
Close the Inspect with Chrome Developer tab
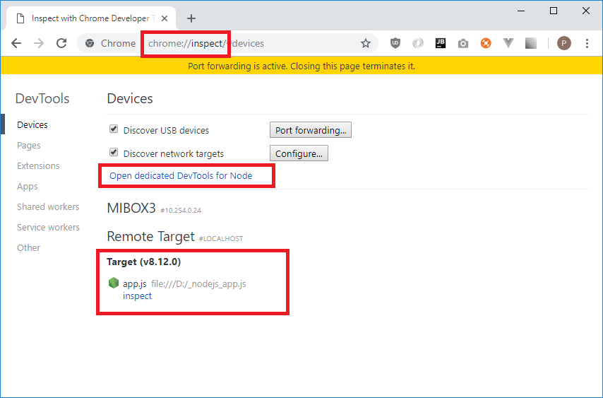click(x=165, y=18)
